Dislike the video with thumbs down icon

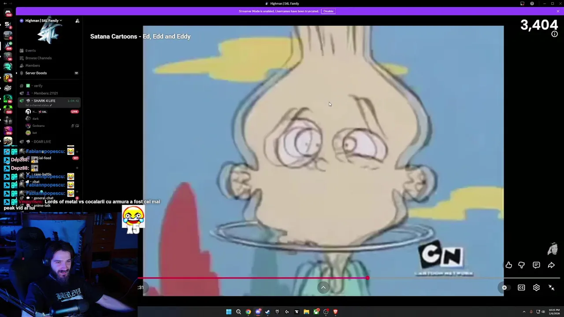tap(522, 265)
